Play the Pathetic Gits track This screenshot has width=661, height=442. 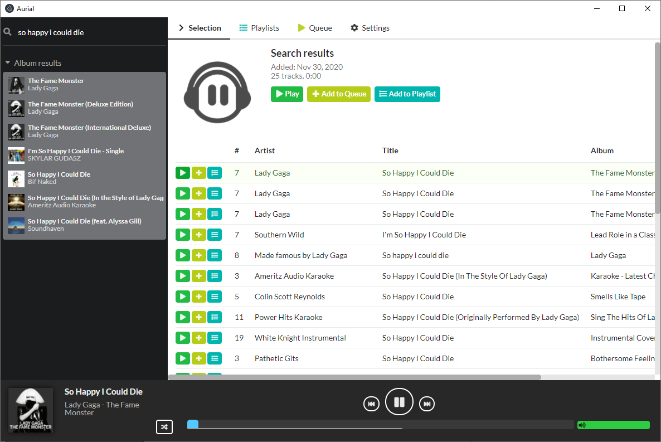tap(183, 359)
